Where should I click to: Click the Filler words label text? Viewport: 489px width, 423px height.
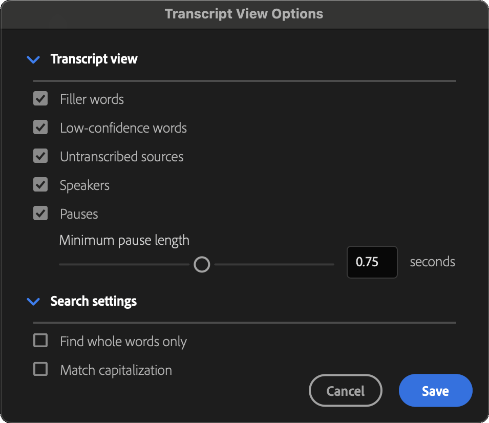coord(92,99)
